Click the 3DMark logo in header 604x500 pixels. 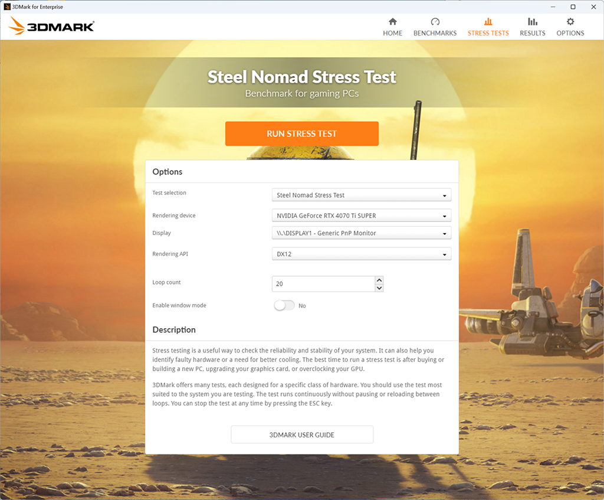(51, 26)
